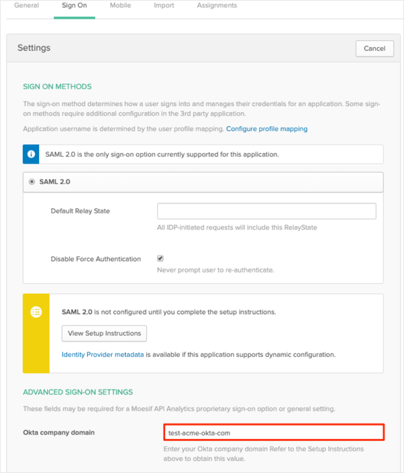This screenshot has height=473, width=404.
Task: Click the View Setup Instructions button
Action: pos(104,333)
